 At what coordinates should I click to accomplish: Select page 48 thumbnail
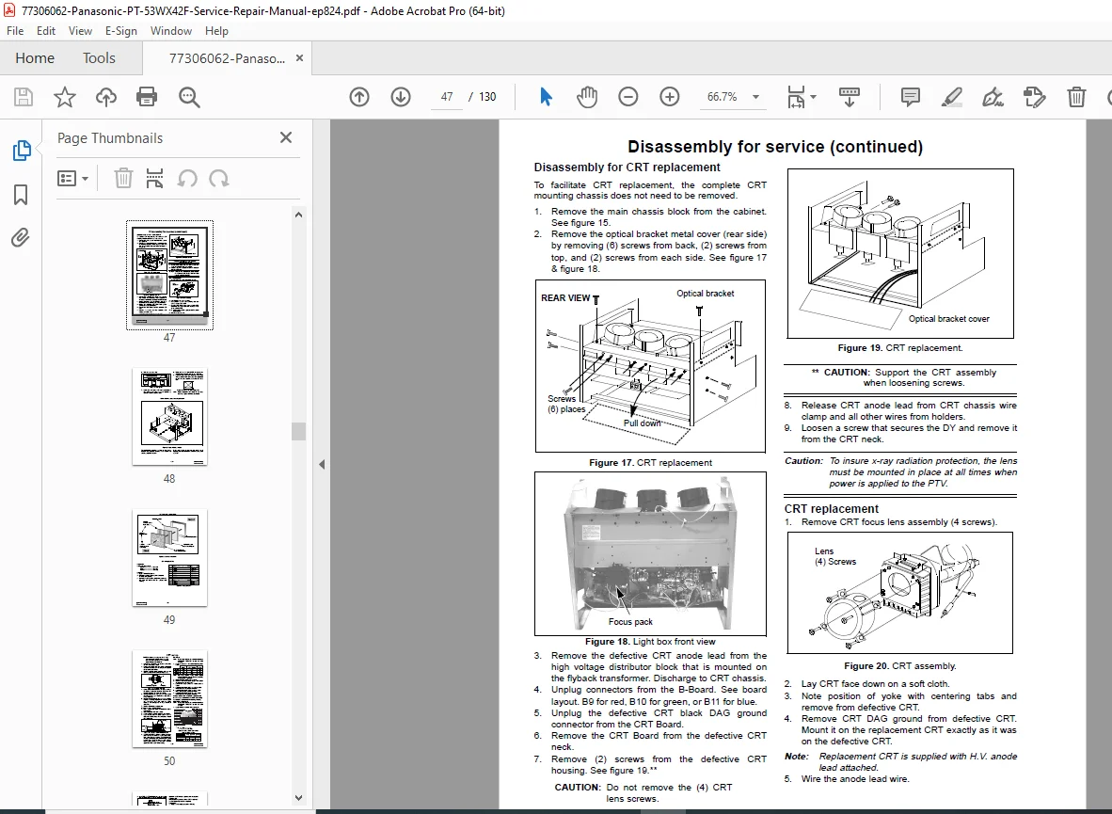[169, 417]
